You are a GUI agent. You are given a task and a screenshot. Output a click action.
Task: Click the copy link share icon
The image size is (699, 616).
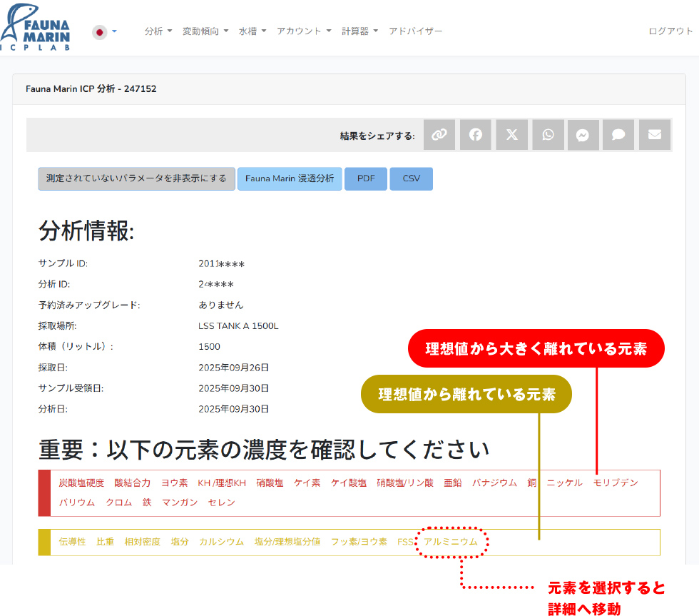pyautogui.click(x=439, y=135)
